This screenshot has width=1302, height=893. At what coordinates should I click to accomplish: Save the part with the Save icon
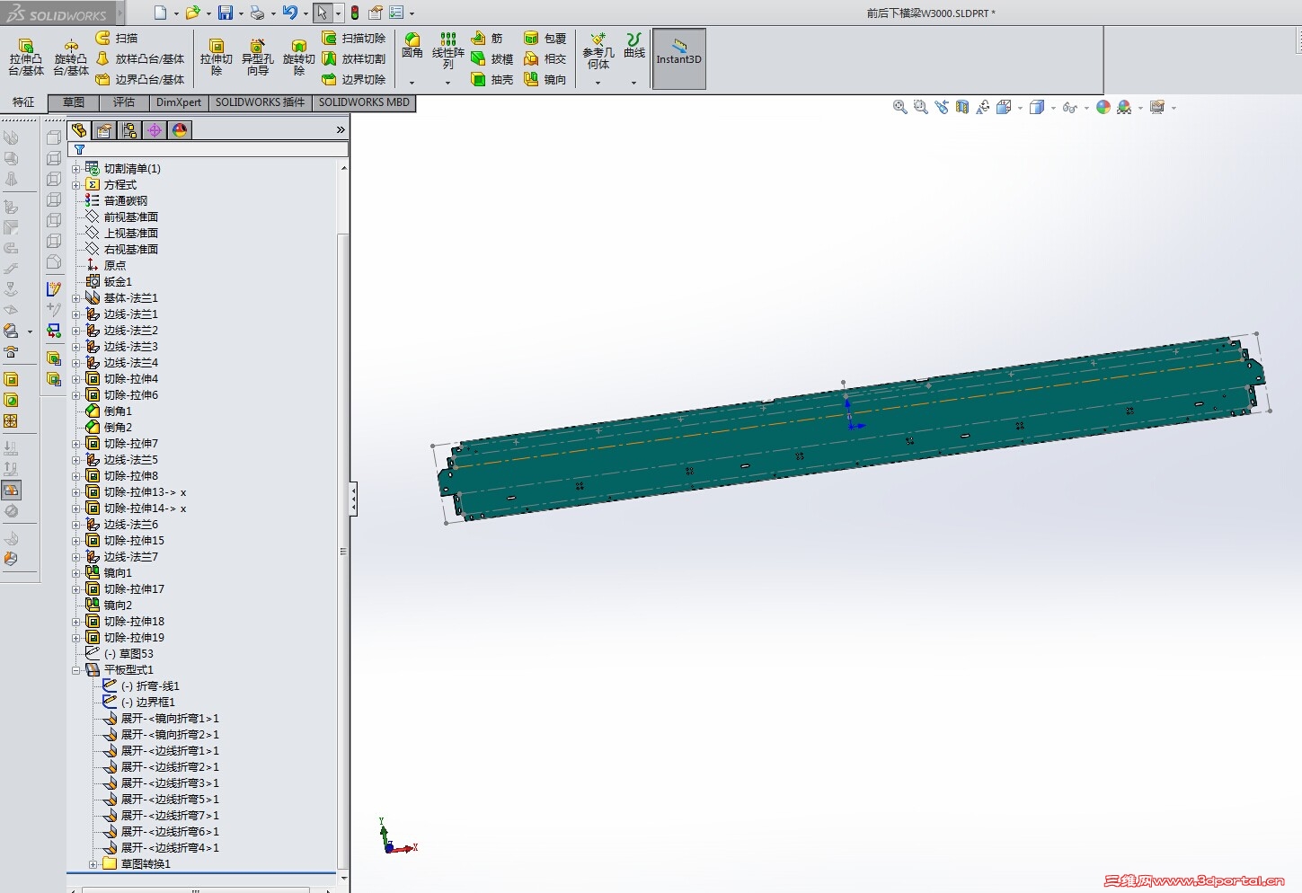point(226,13)
